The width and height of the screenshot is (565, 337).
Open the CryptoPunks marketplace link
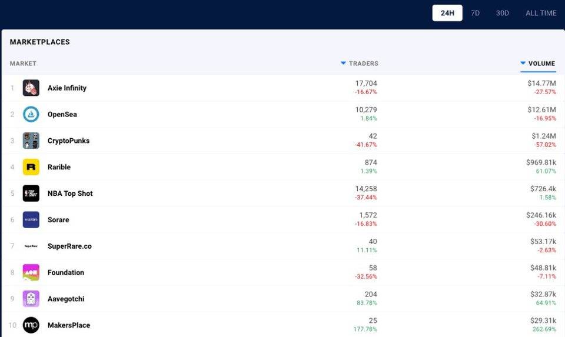tap(68, 141)
